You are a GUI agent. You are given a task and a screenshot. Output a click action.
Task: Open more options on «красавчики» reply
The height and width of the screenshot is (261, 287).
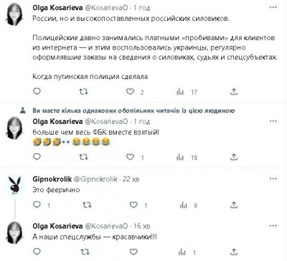273,226
